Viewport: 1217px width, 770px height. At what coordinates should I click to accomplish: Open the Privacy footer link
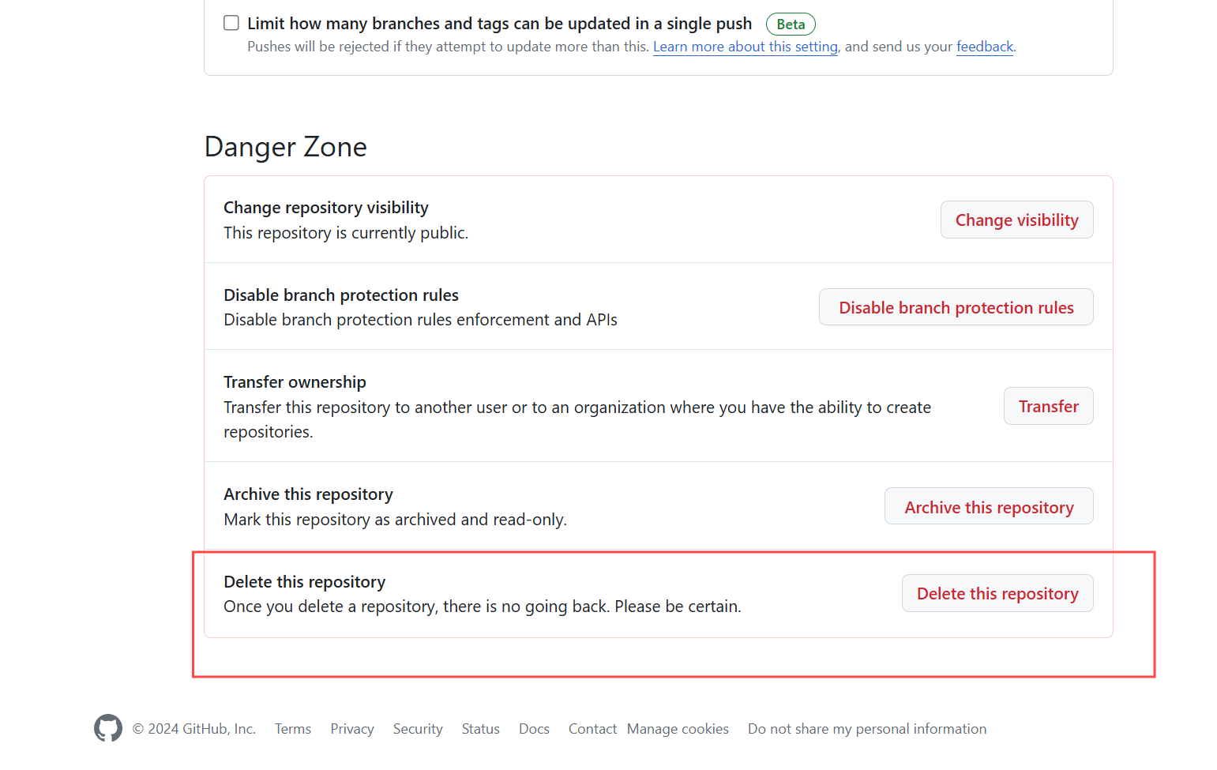tap(352, 729)
